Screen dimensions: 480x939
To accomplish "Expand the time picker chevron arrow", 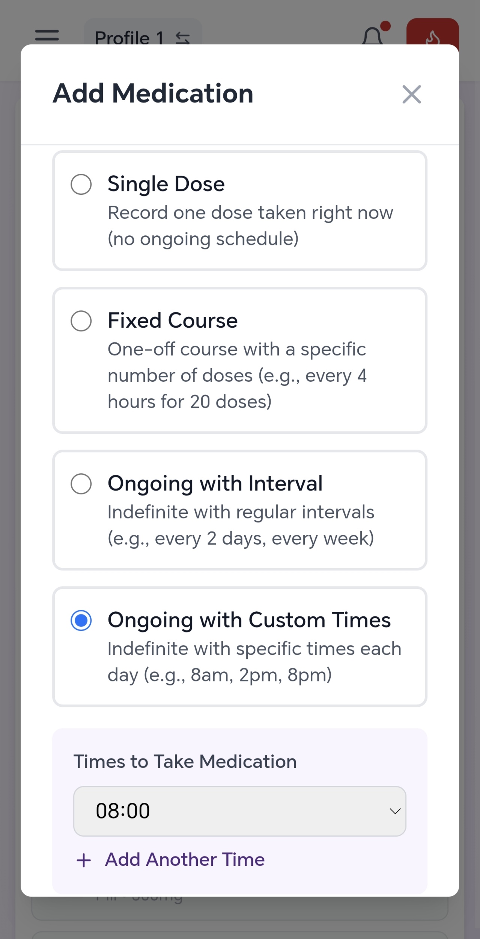I will coord(395,811).
